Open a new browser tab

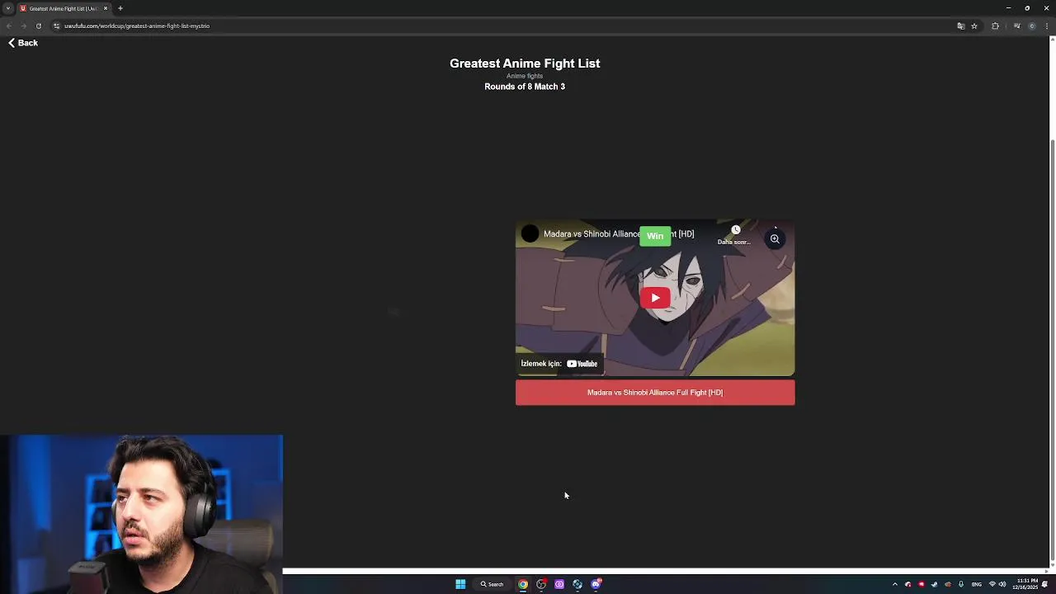point(120,8)
